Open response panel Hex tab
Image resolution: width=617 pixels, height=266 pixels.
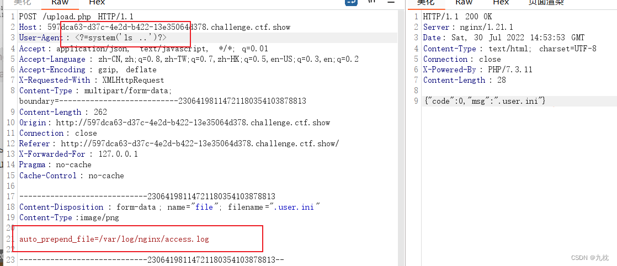coord(501,2)
